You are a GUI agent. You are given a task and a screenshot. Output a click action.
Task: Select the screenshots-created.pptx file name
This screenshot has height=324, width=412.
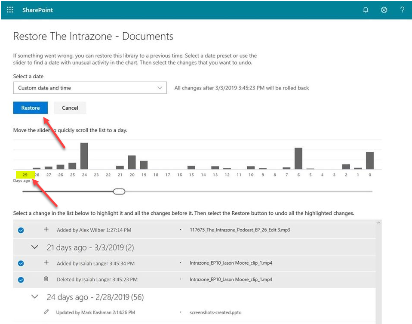215,312
